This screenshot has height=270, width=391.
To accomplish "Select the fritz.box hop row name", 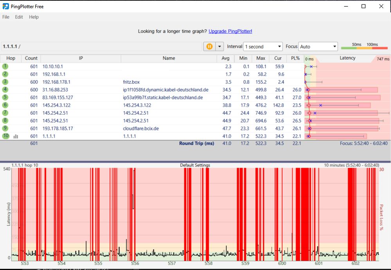I will pos(131,82).
